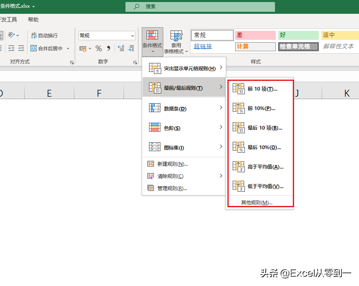Click the 新建规则 icon
This screenshot has width=359, height=286.
point(151,163)
